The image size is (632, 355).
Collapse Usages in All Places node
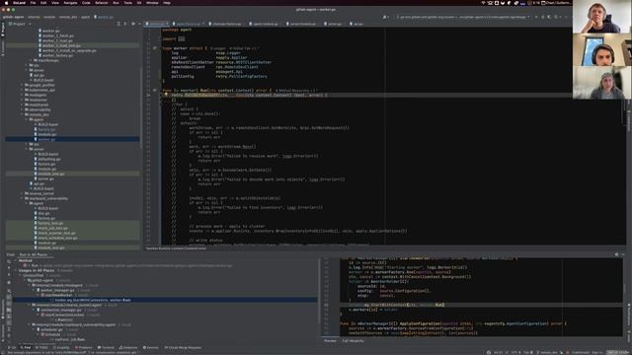[x=16, y=270]
